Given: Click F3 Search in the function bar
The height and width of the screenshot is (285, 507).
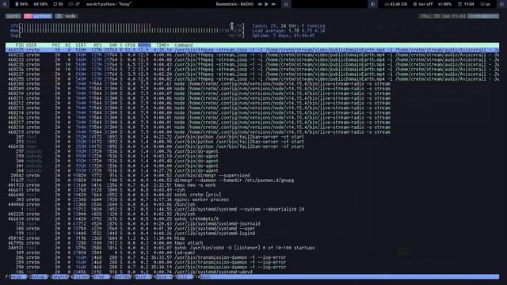Looking at the screenshot, I should click(59, 277).
